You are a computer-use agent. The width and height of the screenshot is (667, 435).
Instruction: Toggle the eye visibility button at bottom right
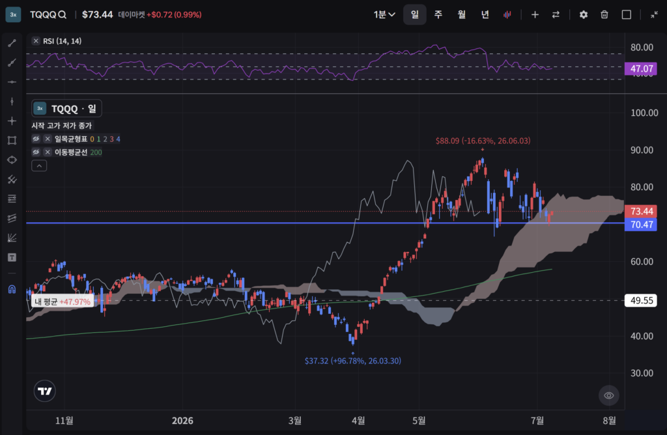pyautogui.click(x=609, y=395)
